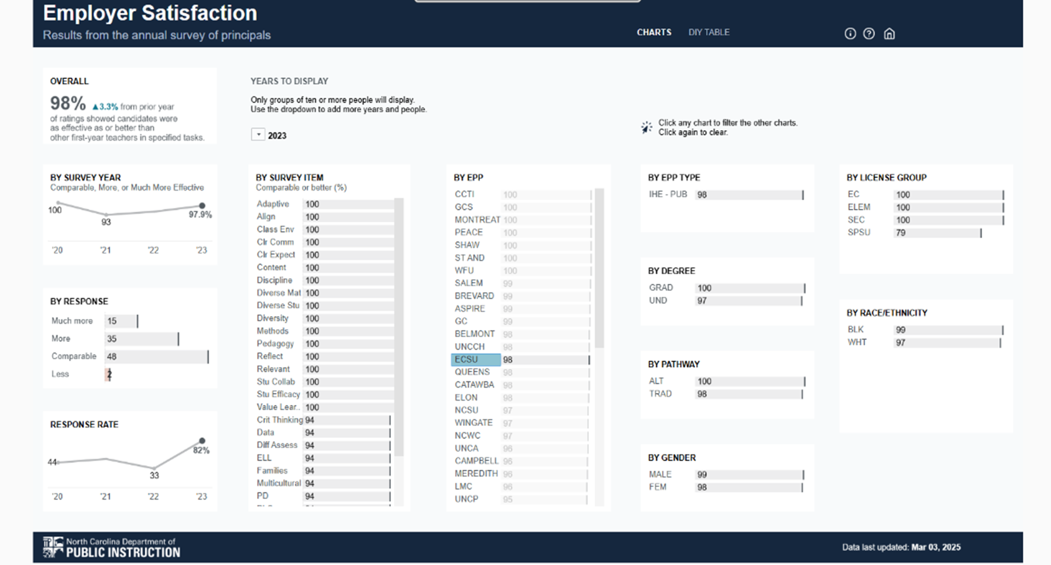Select the '23 point on response rate chart
Image resolution: width=1051 pixels, height=565 pixels.
202,441
